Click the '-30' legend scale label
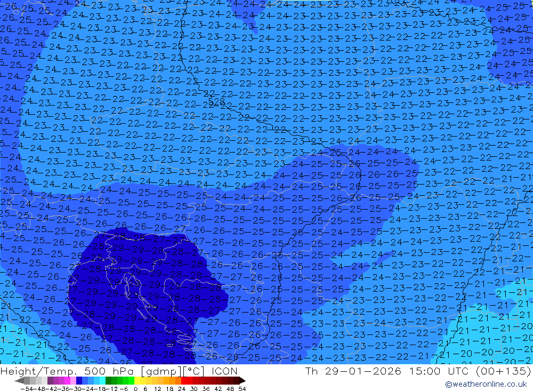This screenshot has width=533, height=391. tap(77, 389)
